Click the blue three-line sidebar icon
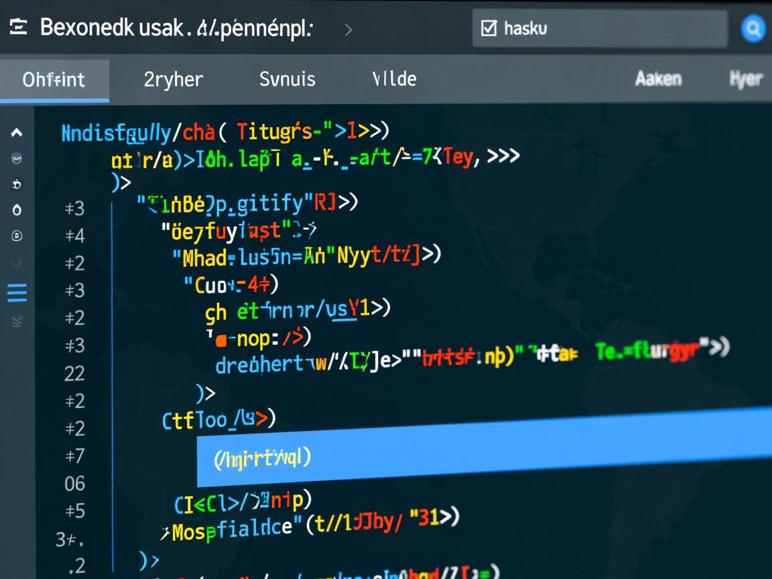 pos(17,293)
